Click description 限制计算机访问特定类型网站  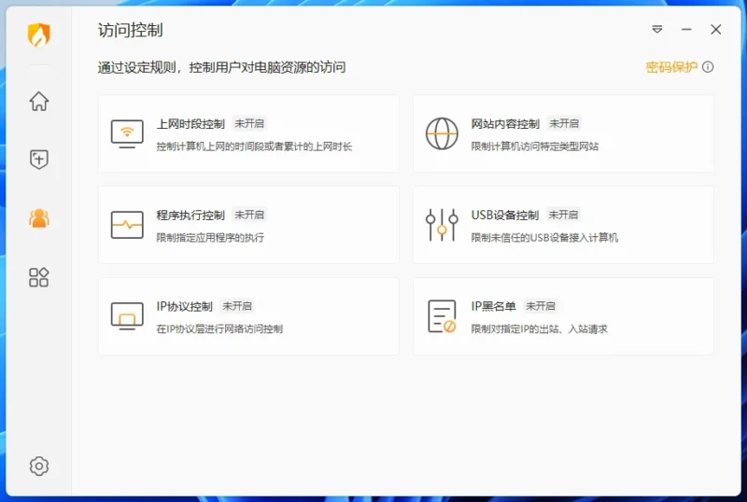click(x=534, y=146)
